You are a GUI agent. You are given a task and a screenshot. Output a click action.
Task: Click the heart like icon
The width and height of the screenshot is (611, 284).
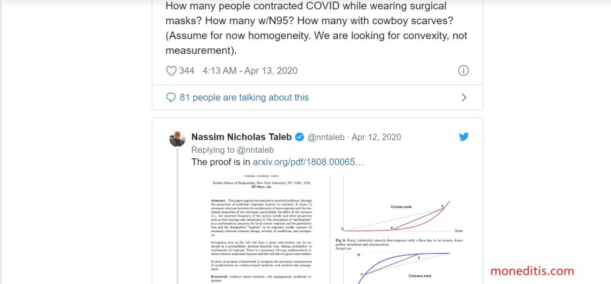tap(171, 71)
